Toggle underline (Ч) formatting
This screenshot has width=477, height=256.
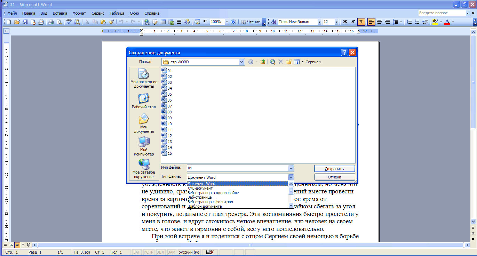(361, 22)
